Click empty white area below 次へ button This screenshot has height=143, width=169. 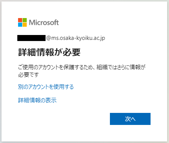tap(130, 133)
